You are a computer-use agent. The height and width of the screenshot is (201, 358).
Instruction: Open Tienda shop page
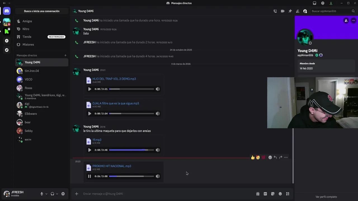[x=42, y=37]
